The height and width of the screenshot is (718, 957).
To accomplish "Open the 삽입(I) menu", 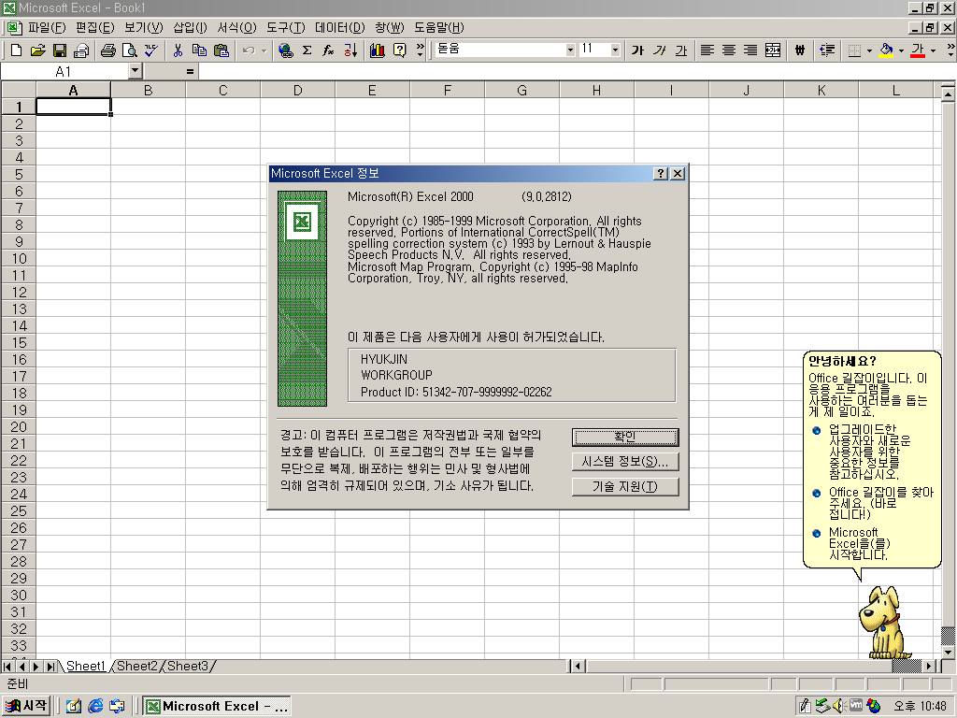I will 190,27.
